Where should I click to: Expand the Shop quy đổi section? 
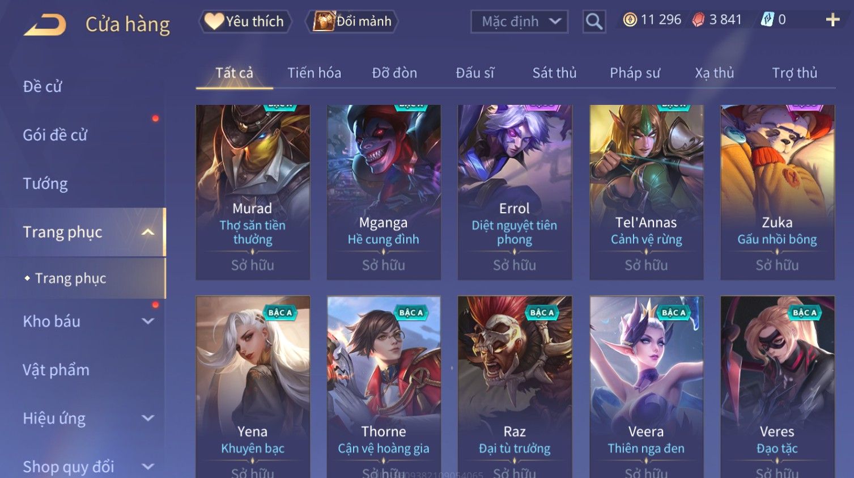click(148, 467)
